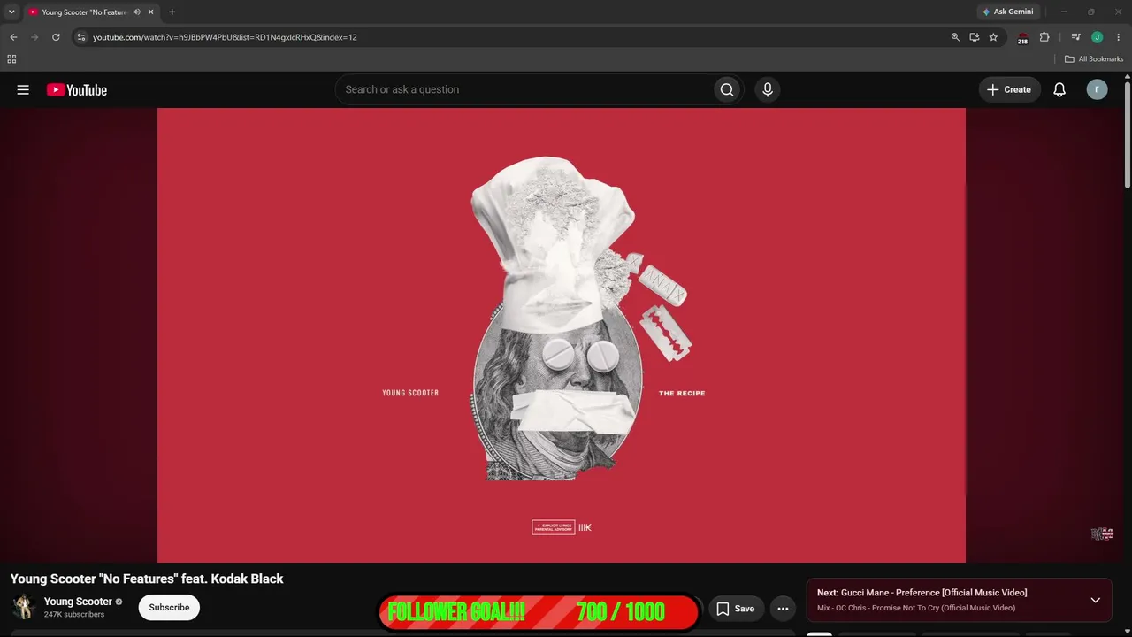This screenshot has width=1132, height=637.
Task: Save the video to a playlist
Action: [736, 609]
